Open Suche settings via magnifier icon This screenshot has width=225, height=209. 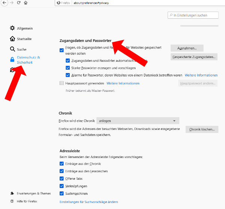pos(13,49)
